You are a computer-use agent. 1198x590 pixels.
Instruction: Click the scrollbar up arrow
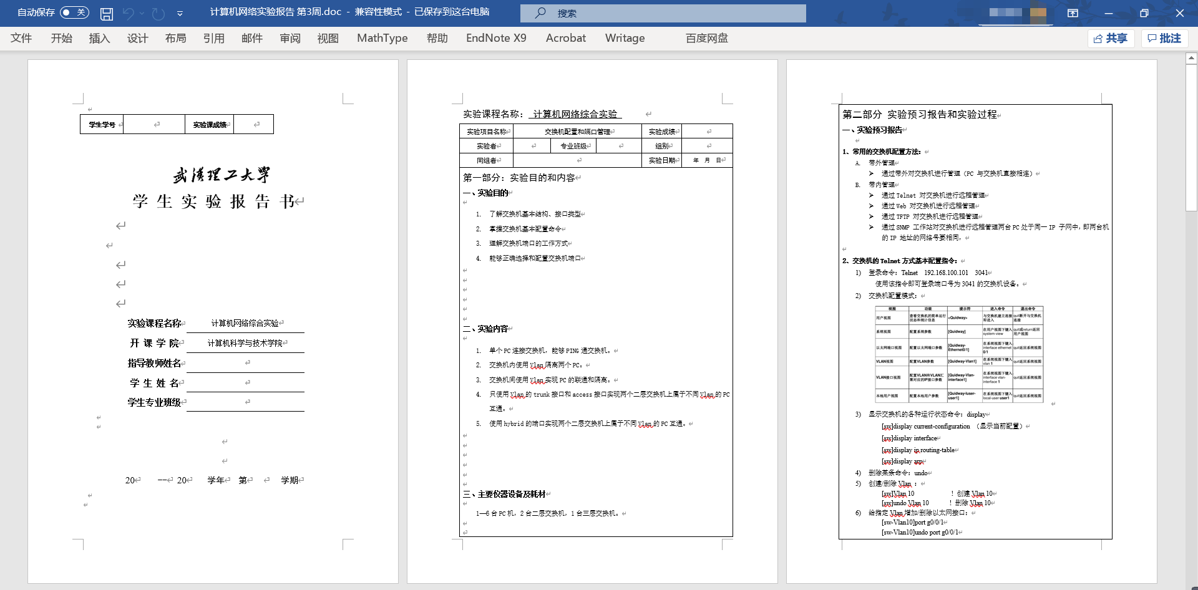1191,58
